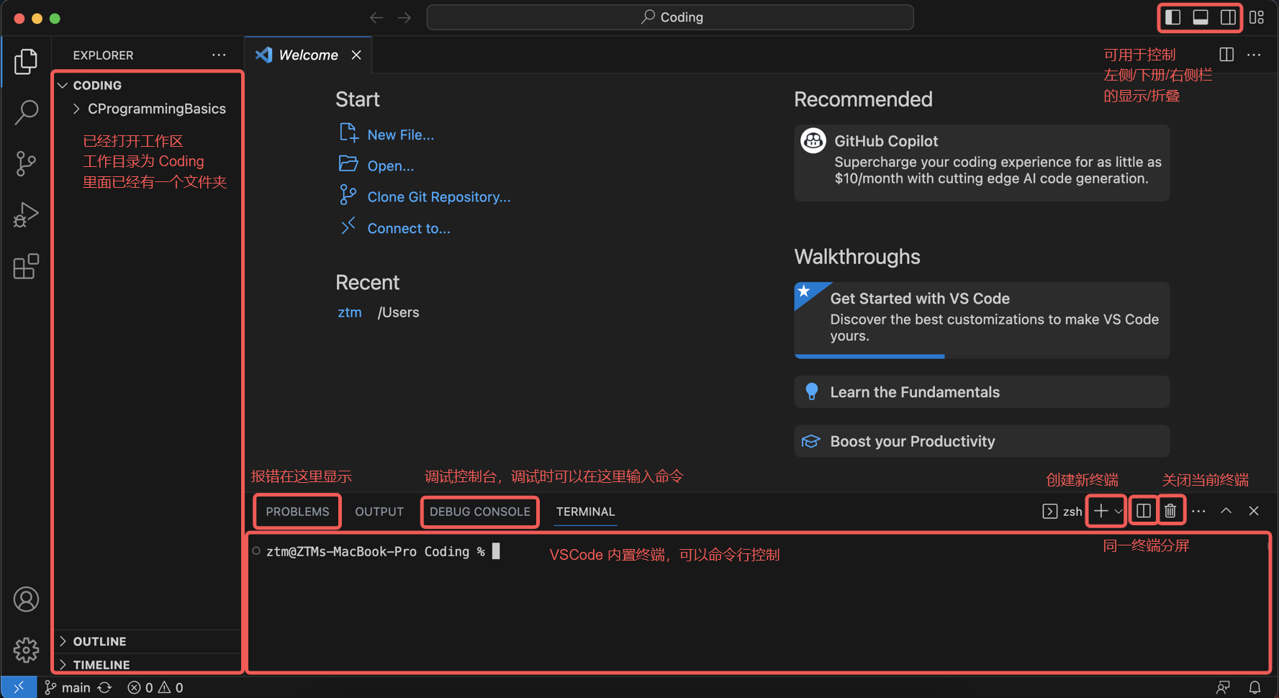Screen dimensions: 1279x698
Task: Click the Open link under Start
Action: [390, 166]
